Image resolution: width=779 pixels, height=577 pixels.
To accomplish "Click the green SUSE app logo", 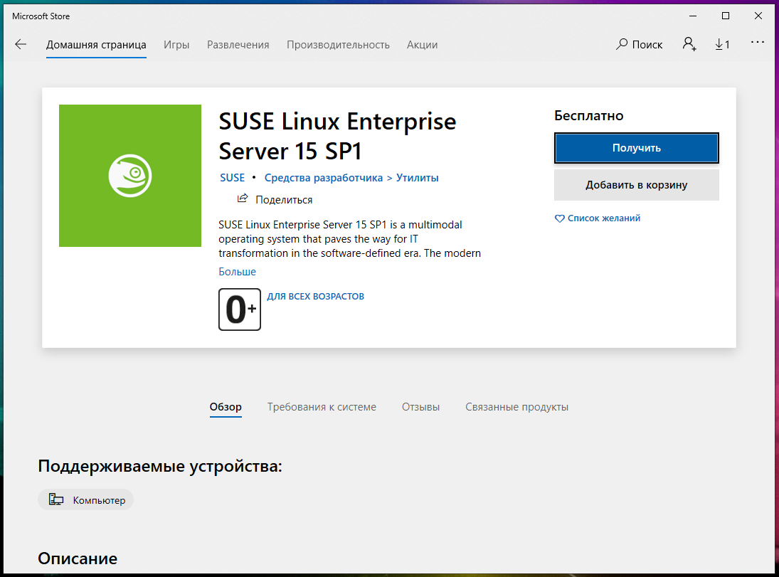I will [130, 176].
